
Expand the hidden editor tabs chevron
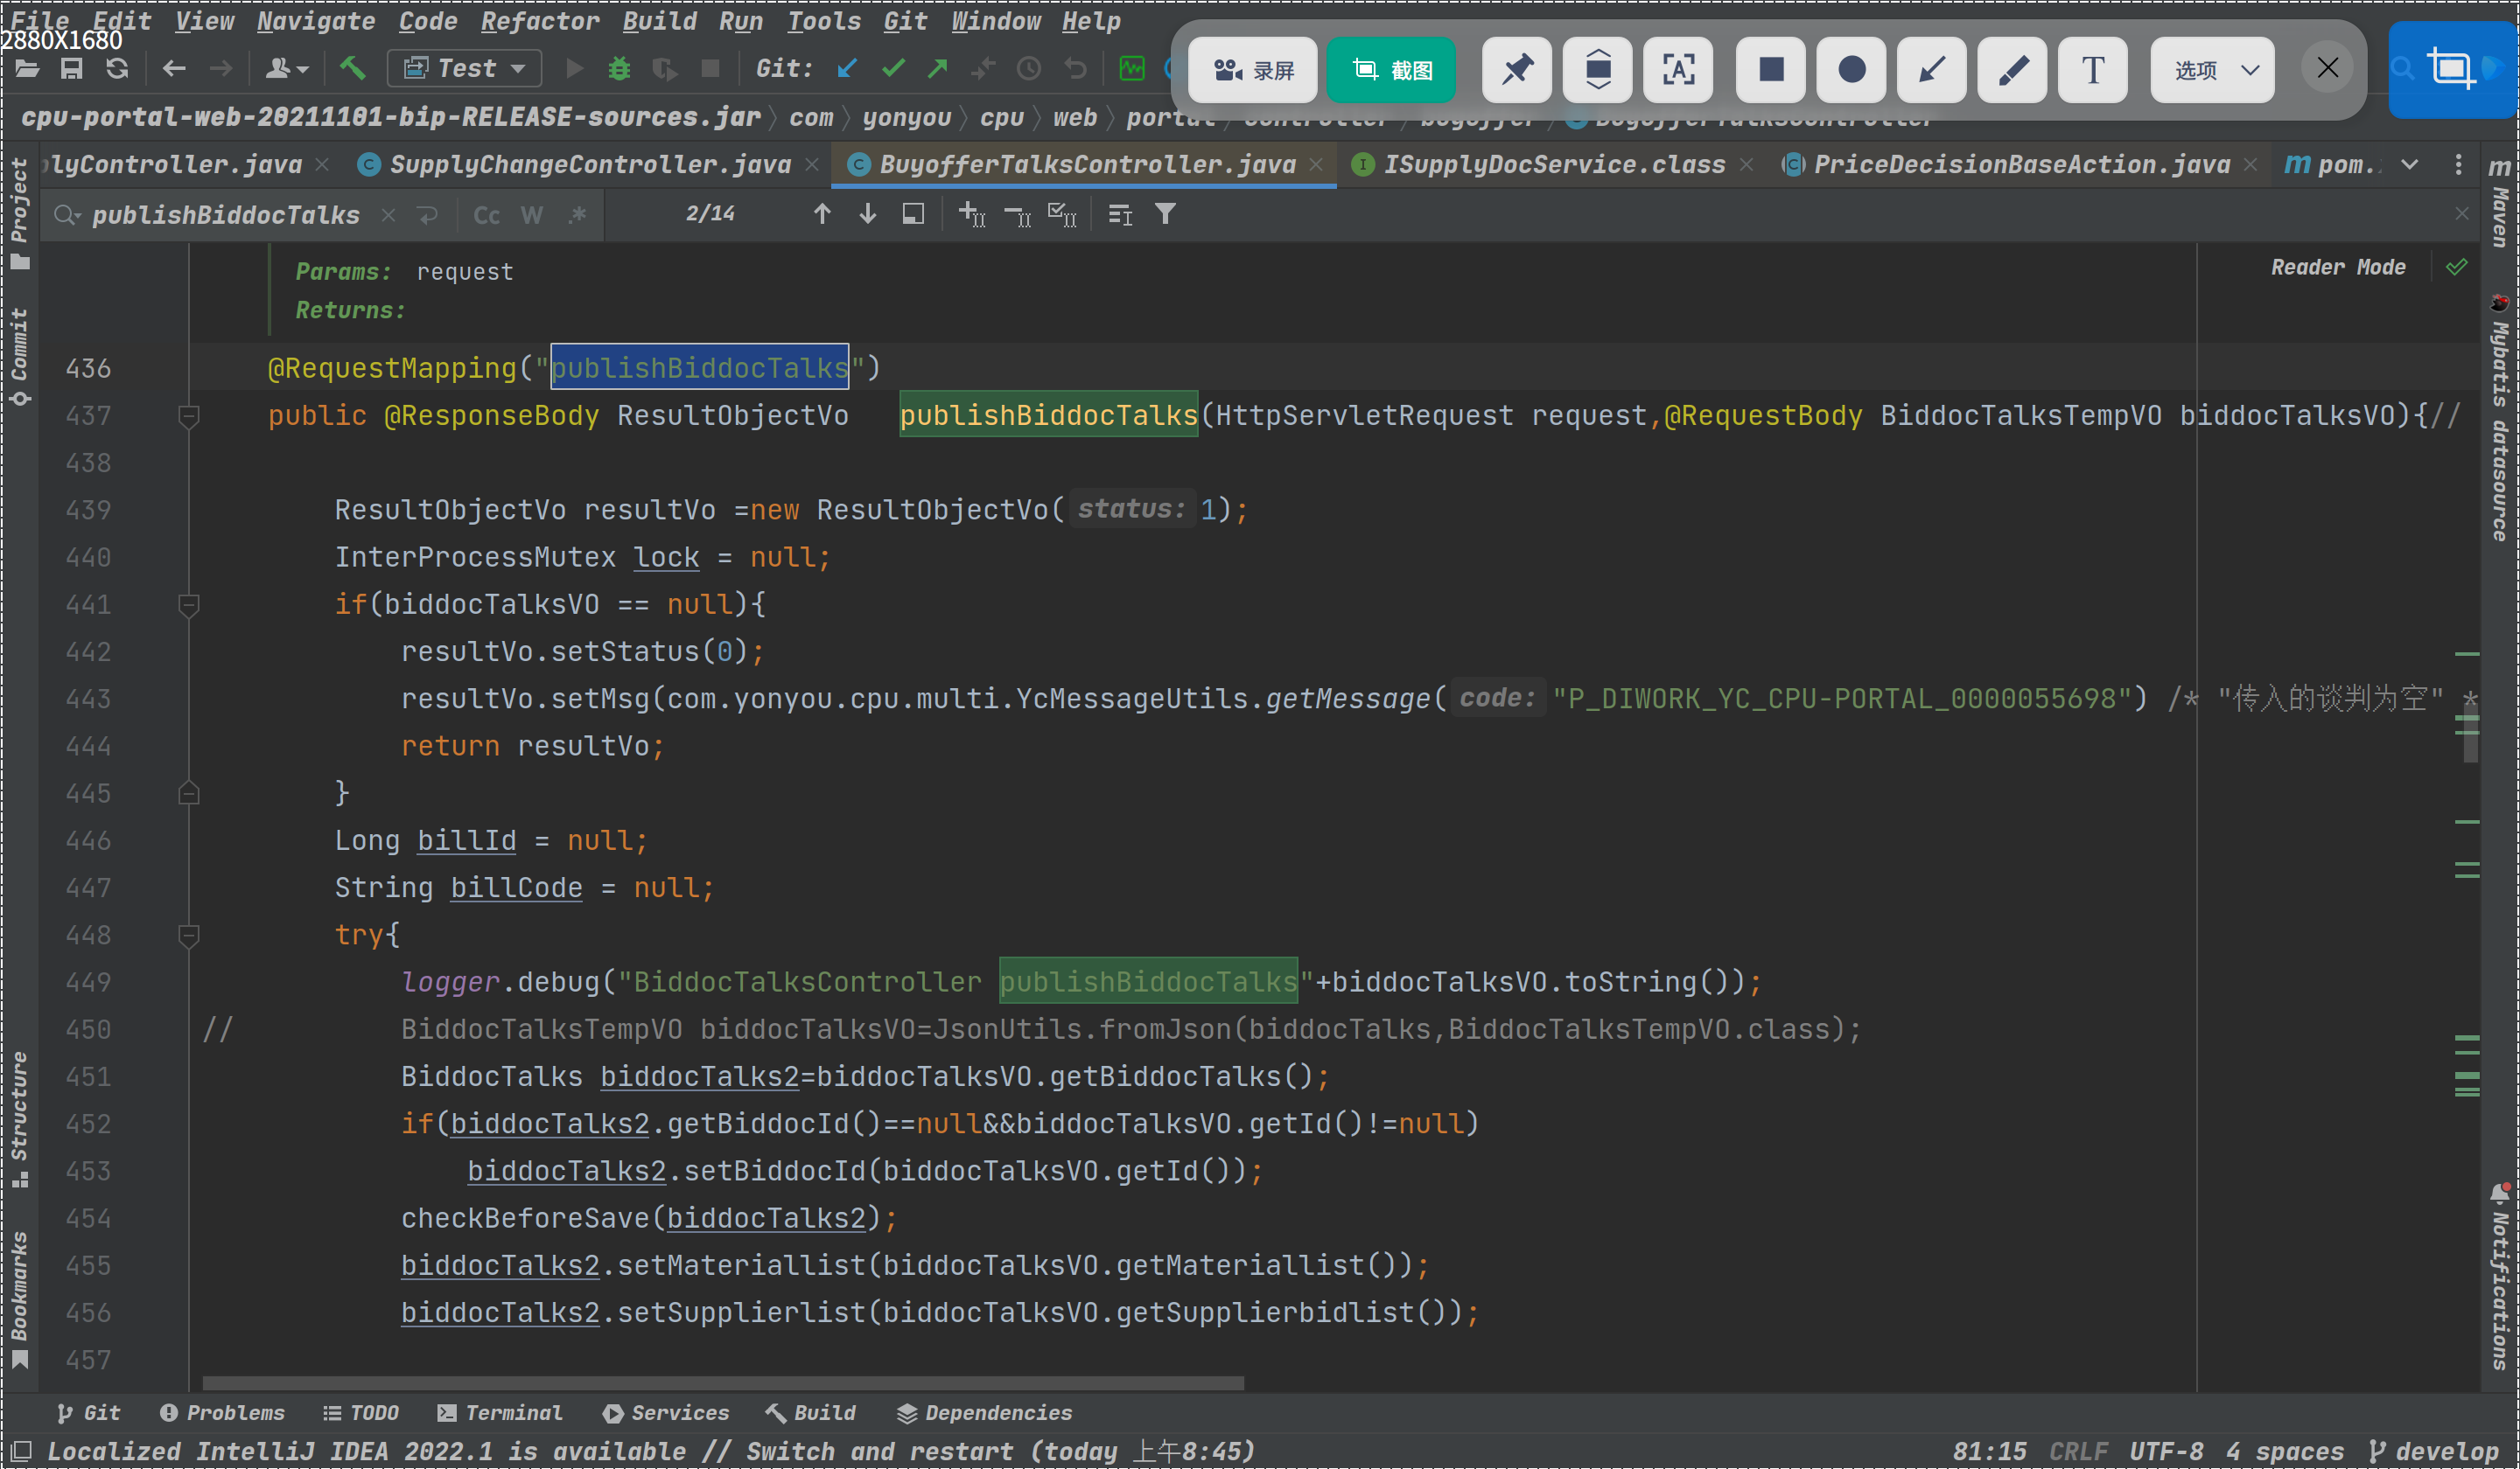pyautogui.click(x=2410, y=165)
